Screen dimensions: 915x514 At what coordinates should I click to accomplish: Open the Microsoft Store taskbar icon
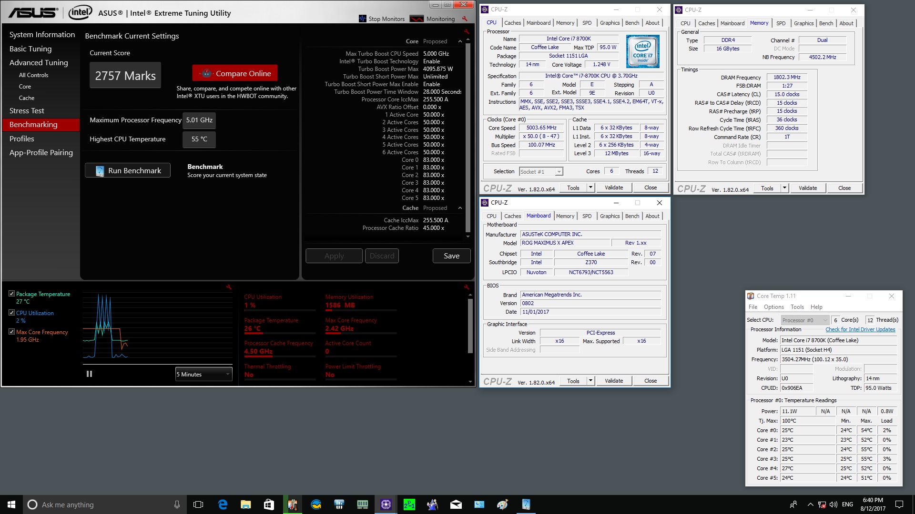point(269,504)
